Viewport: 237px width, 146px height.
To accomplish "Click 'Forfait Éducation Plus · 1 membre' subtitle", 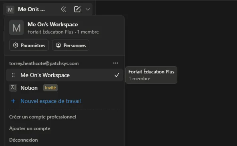I will coord(63,32).
